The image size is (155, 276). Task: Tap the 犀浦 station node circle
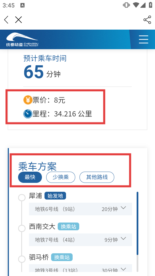click(x=22, y=198)
